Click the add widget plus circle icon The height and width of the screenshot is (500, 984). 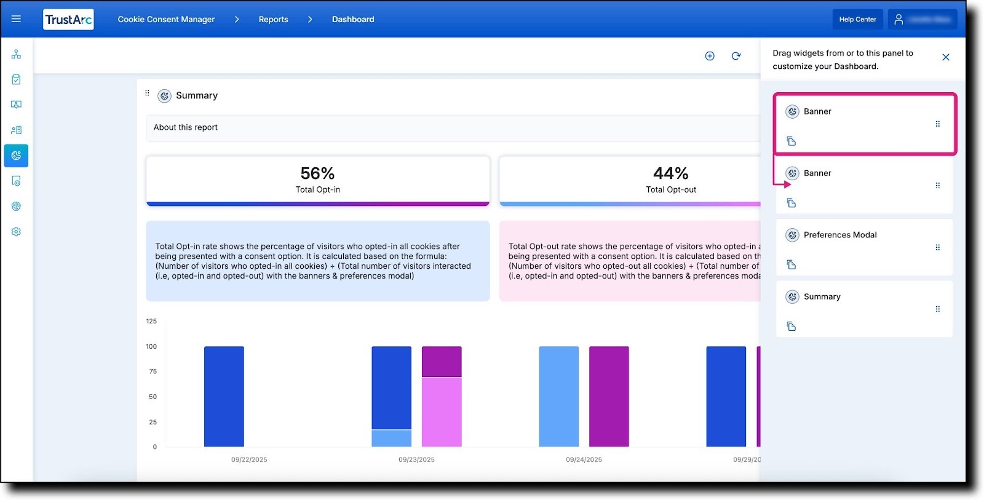click(x=710, y=56)
